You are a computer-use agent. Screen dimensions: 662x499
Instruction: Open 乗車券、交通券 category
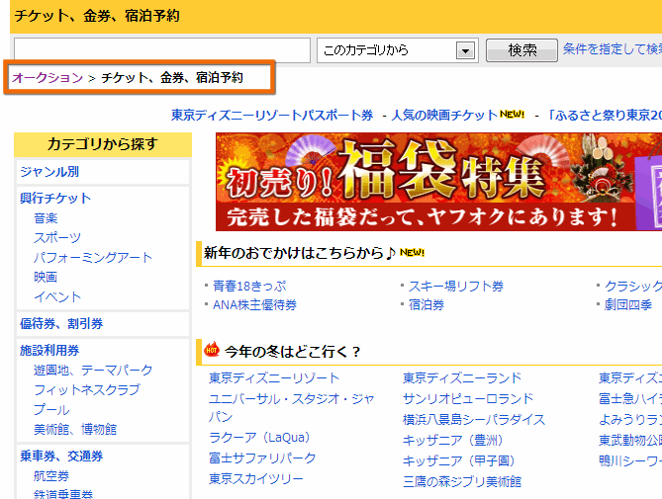coord(61,457)
